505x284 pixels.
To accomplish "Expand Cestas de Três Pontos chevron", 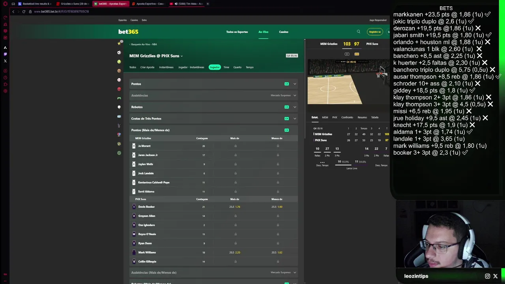I will click(295, 118).
